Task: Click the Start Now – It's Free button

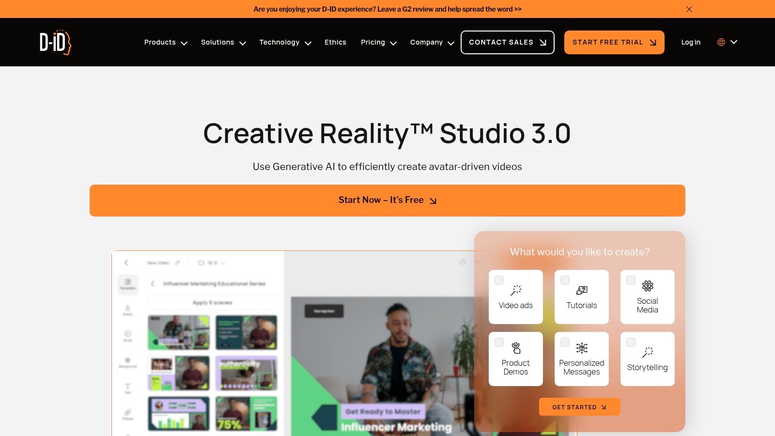Action: [387, 200]
